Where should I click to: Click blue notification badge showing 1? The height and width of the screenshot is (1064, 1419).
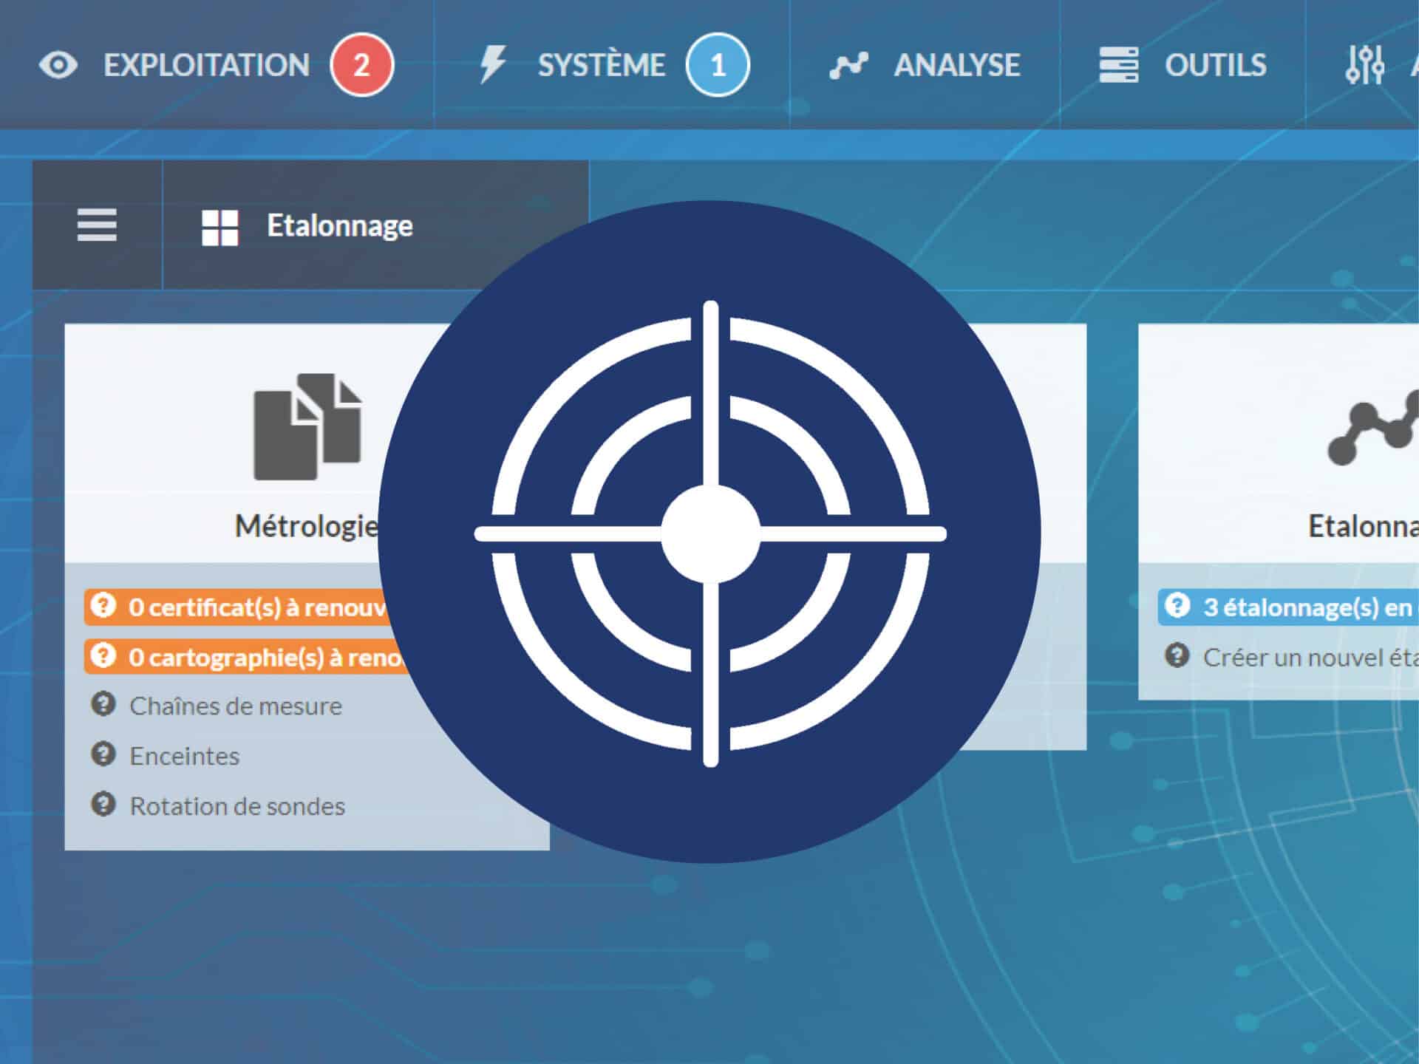click(717, 65)
